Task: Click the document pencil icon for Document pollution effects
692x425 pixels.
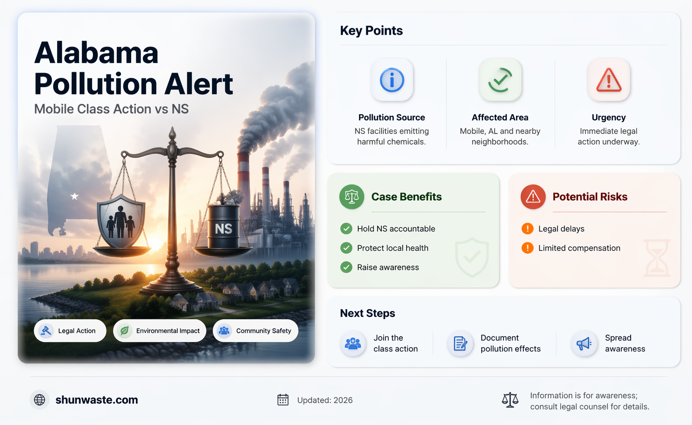Action: pos(460,344)
